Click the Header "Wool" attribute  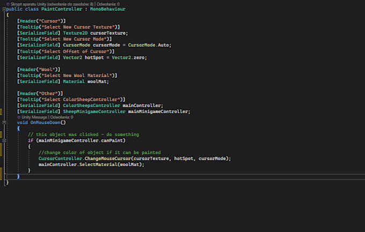[39, 70]
